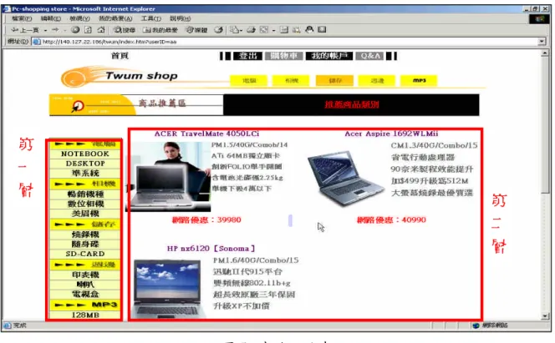Click the 網路優惠：39980 price text
The image size is (555, 343).
point(206,219)
